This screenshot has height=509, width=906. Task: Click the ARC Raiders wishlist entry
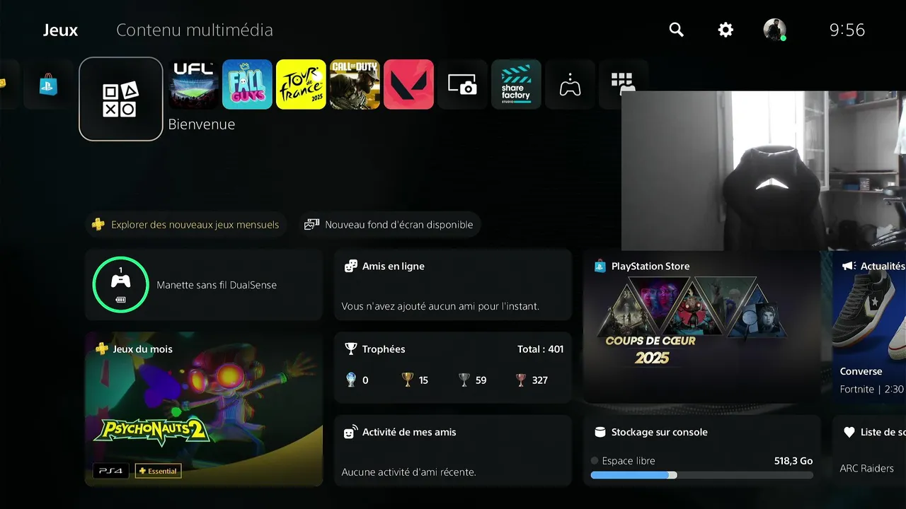(866, 468)
